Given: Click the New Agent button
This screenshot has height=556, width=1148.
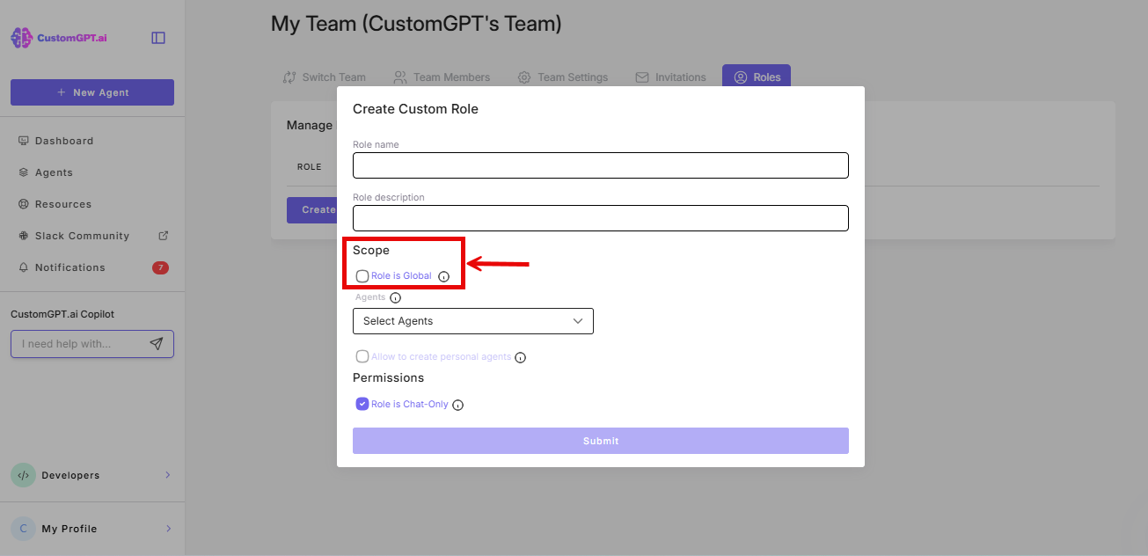Looking at the screenshot, I should pyautogui.click(x=91, y=91).
